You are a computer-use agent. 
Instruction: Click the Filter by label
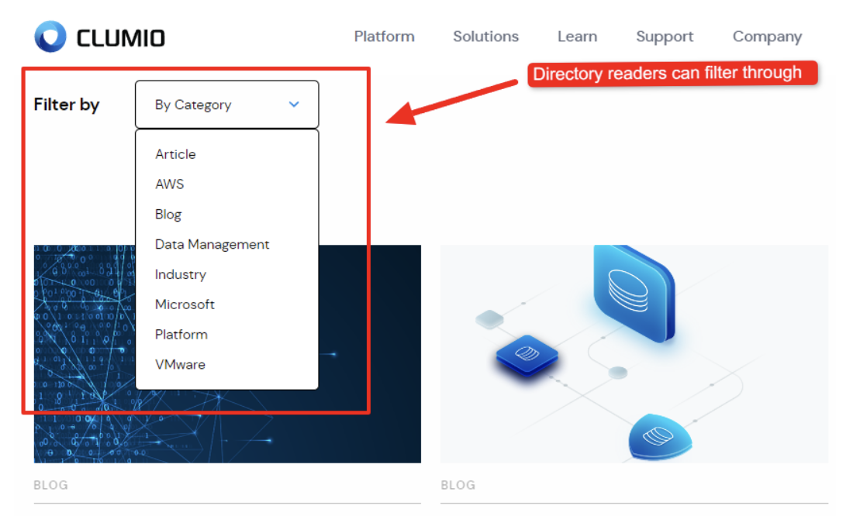[67, 105]
